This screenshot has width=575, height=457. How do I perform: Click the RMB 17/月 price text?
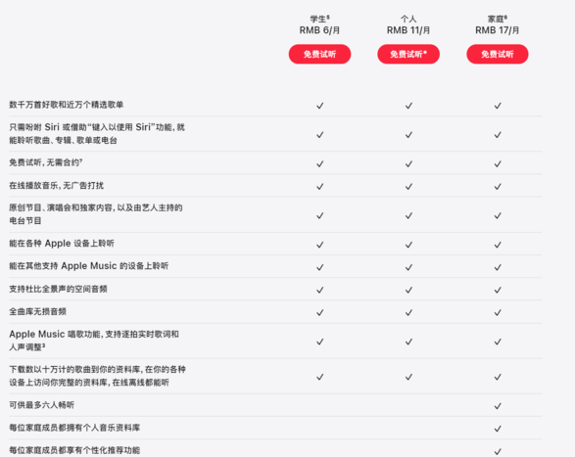tap(498, 30)
